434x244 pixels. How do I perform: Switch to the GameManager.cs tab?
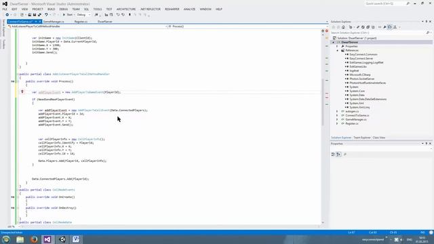[x=54, y=22]
